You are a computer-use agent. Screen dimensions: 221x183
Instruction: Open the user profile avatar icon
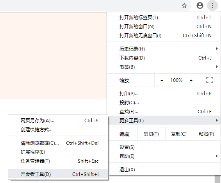200,5
